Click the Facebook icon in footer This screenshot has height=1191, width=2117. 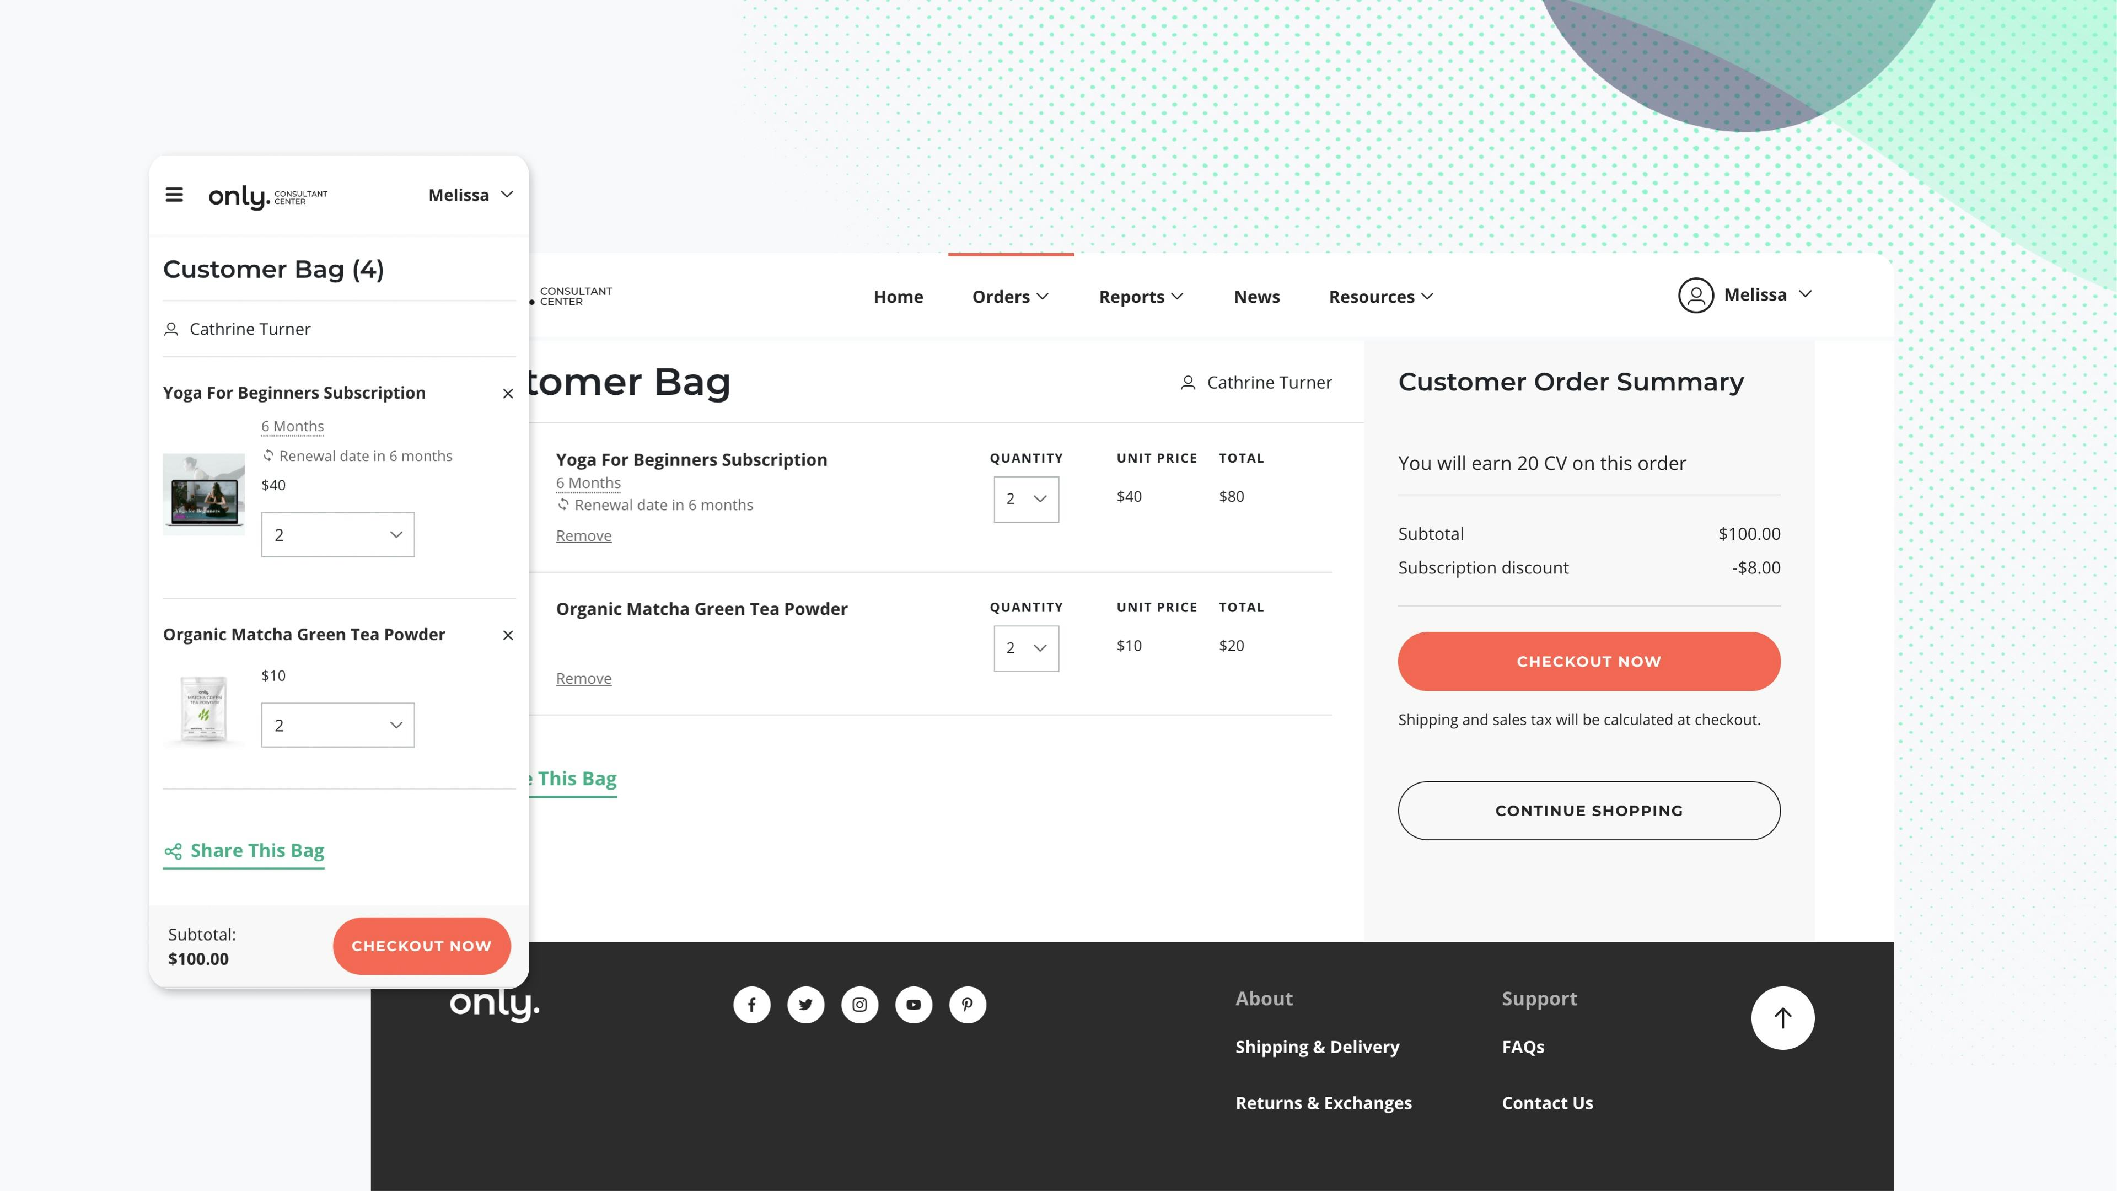point(751,1005)
